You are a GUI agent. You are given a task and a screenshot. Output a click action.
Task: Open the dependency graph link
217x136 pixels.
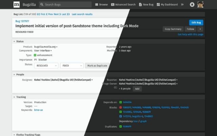coord(143,121)
